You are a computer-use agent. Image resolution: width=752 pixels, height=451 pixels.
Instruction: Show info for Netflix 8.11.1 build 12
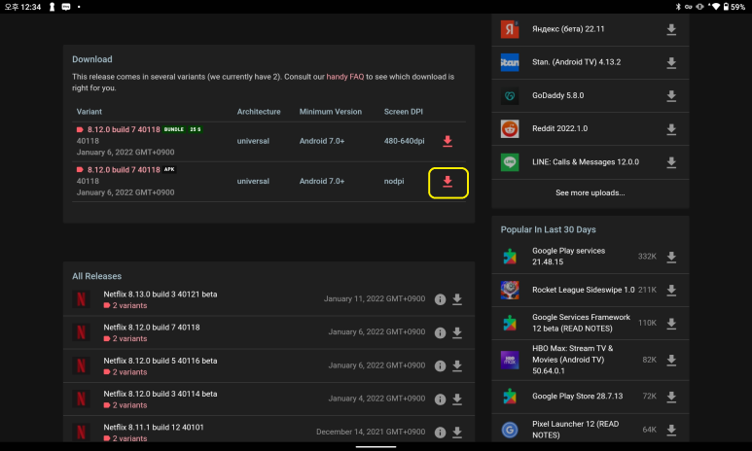point(440,433)
